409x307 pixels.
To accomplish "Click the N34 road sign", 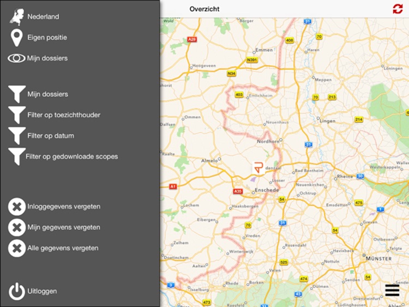I will point(231,74).
